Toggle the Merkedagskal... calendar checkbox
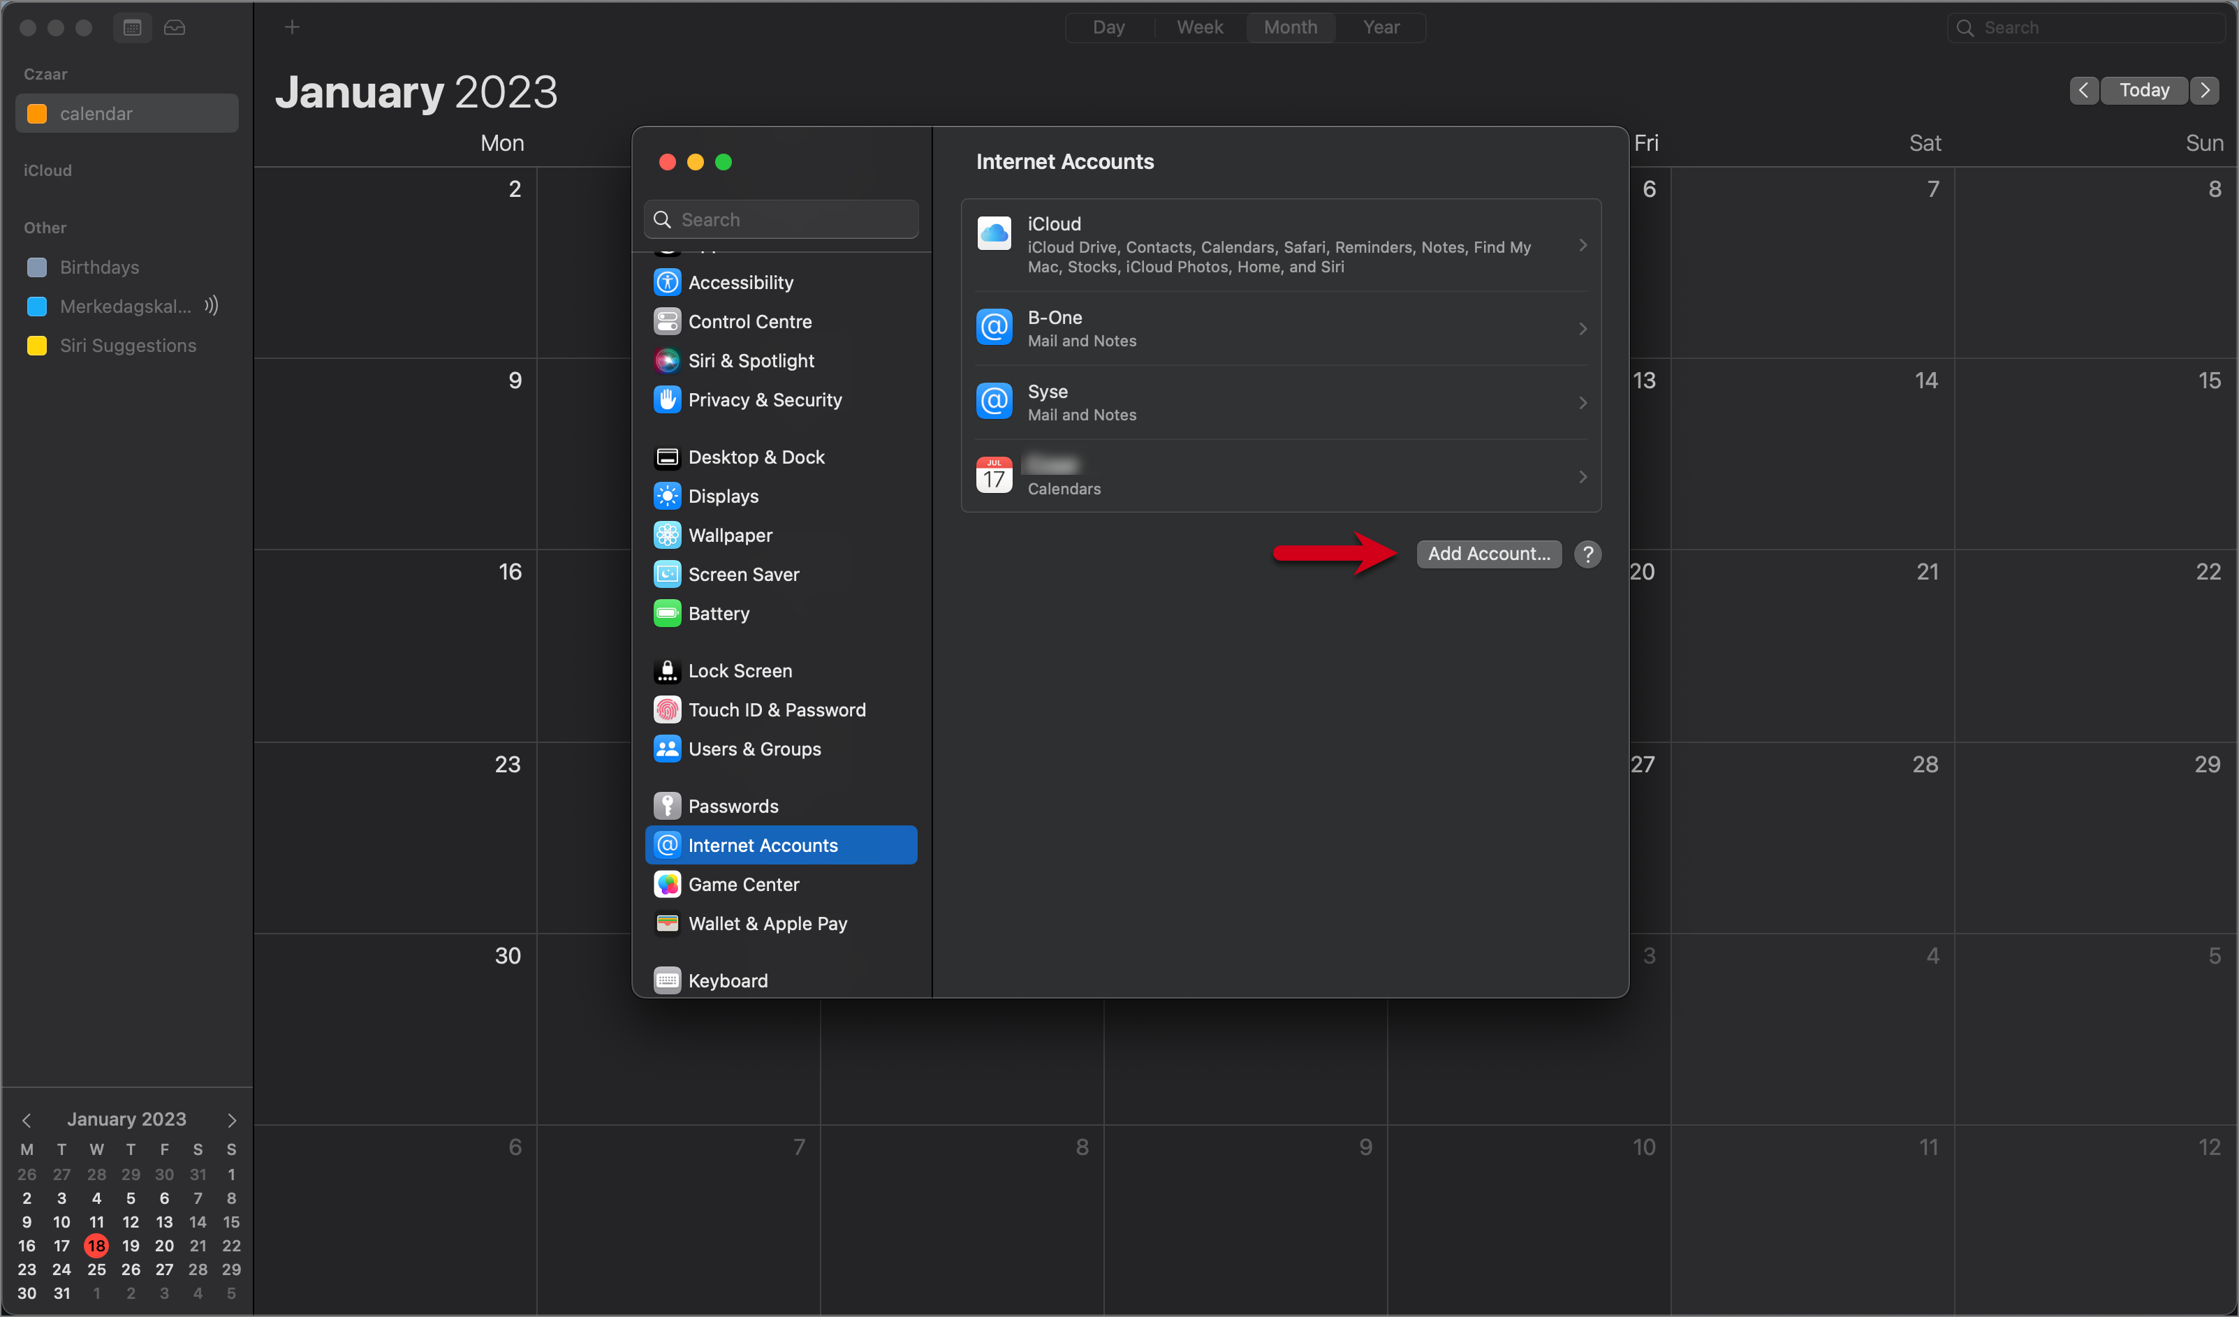The image size is (2239, 1317). (x=37, y=307)
